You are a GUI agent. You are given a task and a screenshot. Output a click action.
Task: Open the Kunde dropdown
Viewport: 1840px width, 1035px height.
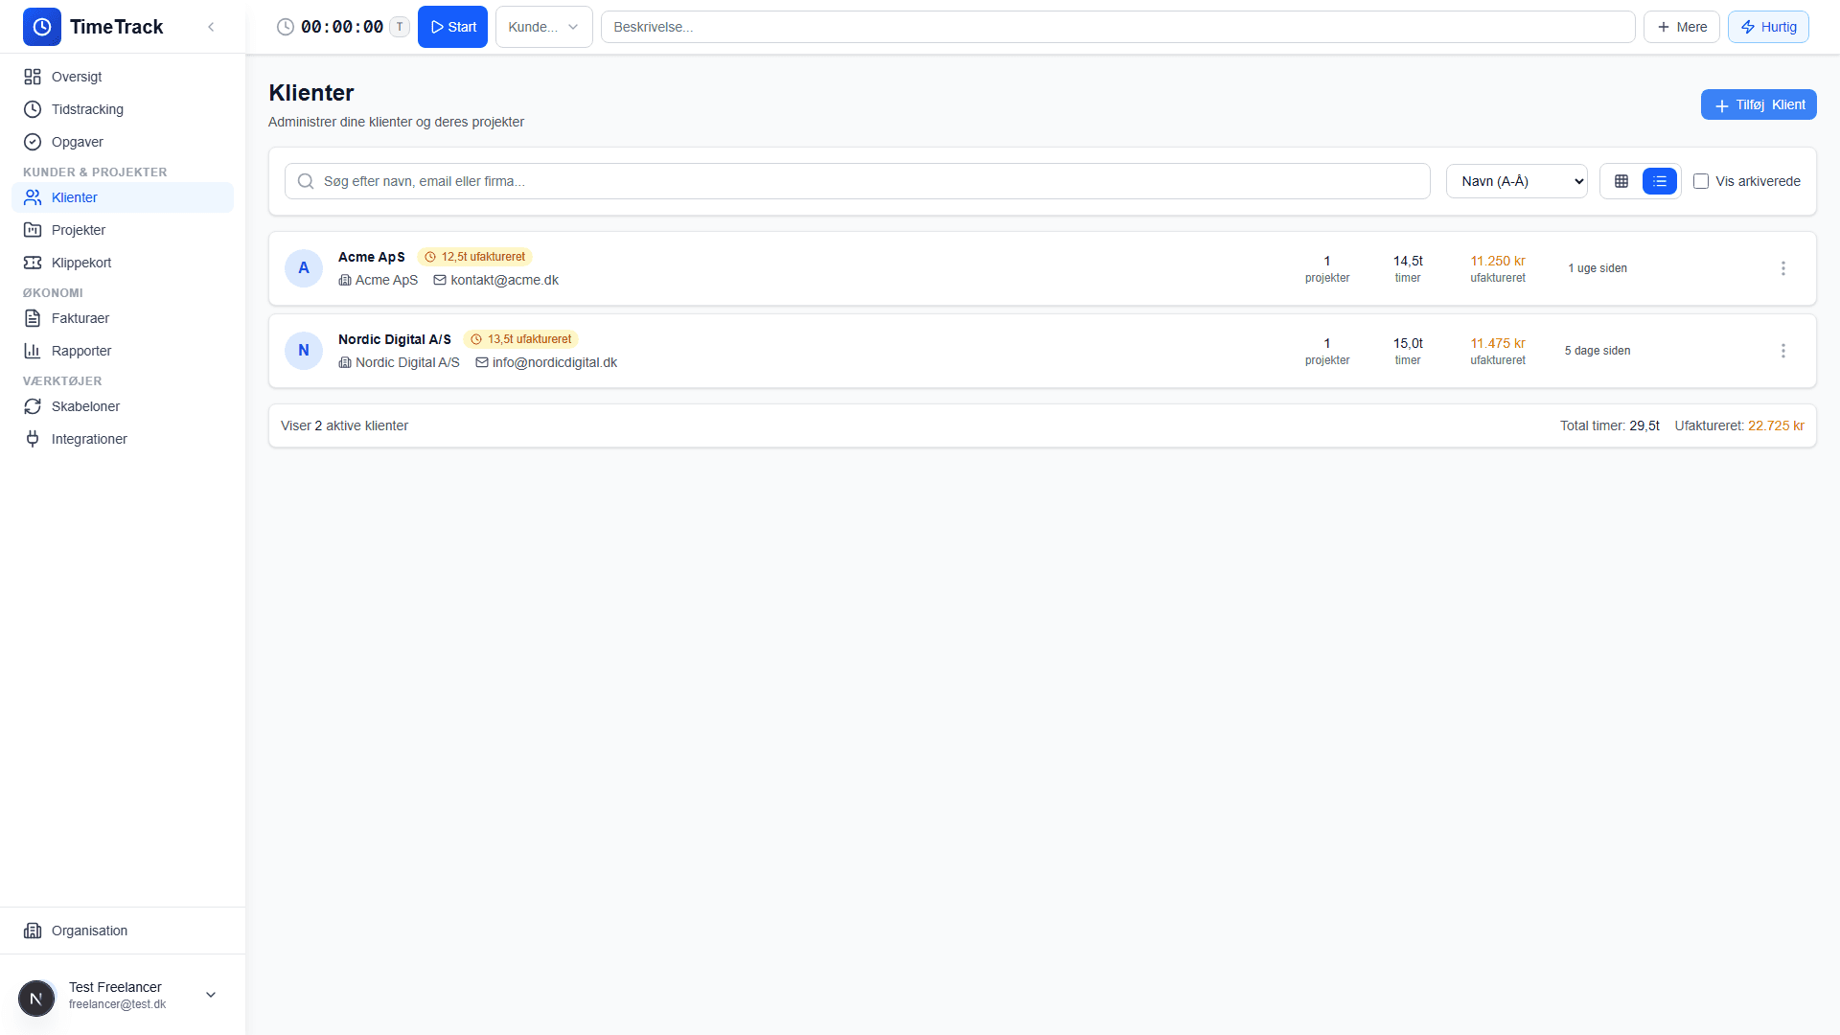[x=543, y=27]
